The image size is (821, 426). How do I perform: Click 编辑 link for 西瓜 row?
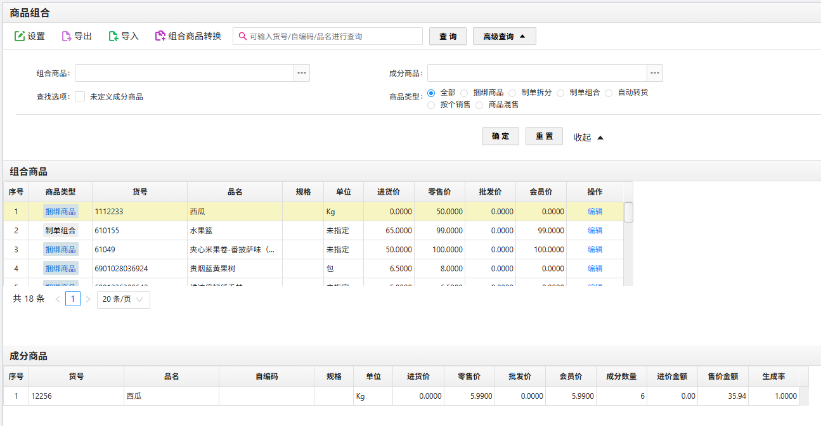coord(595,212)
